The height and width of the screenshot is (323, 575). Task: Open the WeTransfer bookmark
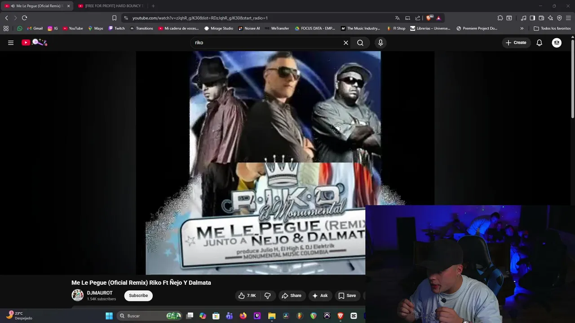pyautogui.click(x=277, y=28)
